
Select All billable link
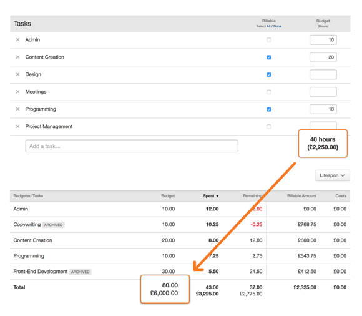pos(268,26)
